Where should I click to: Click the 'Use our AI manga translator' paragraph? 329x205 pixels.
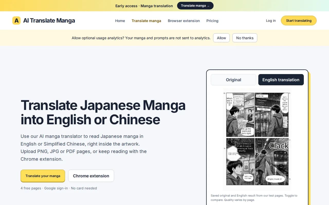click(84, 148)
